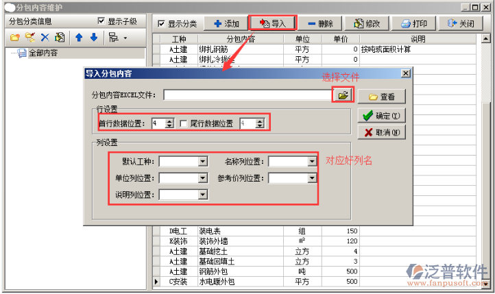This screenshot has height=294, width=495.
Task: Click the 确定(Y) confirm button
Action: pos(381,116)
